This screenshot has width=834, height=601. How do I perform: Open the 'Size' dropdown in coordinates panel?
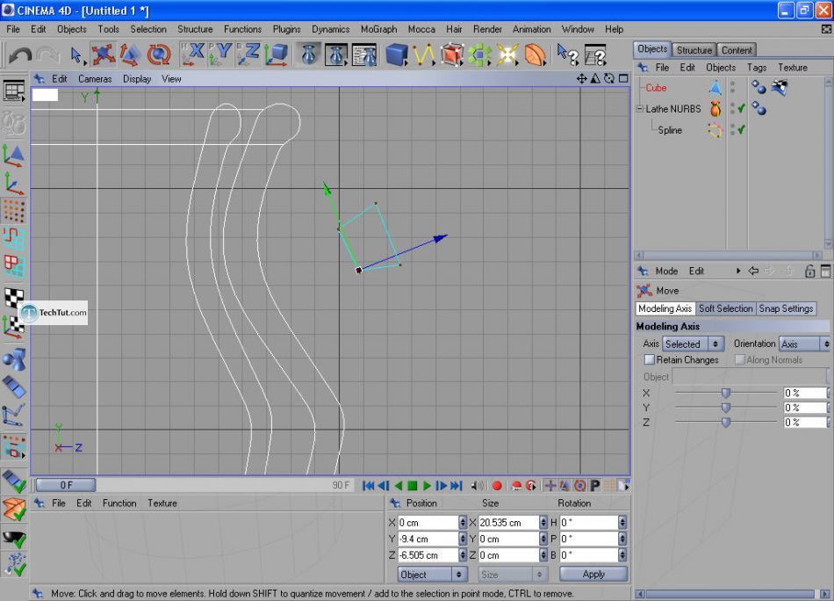coord(512,575)
